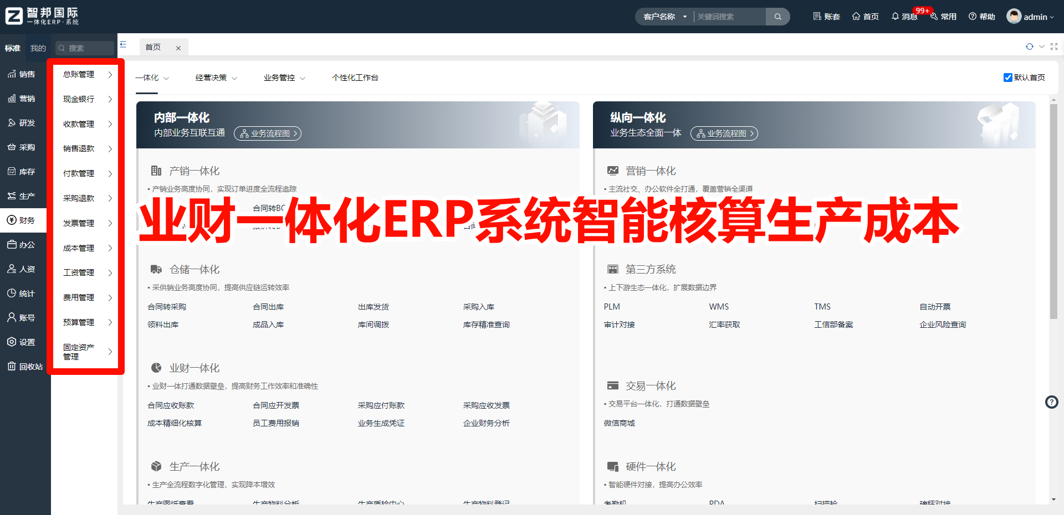The height and width of the screenshot is (515, 1064).
Task: Switch to the 标准 menu tab
Action: point(13,48)
